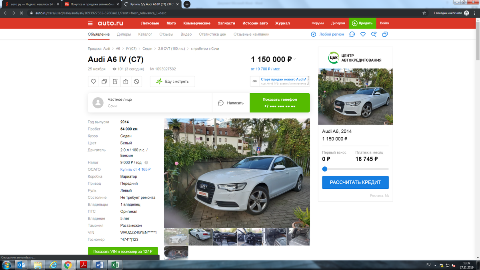This screenshot has height=270, width=480.
Task: Switch to the Каталог tab
Action: [145, 34]
